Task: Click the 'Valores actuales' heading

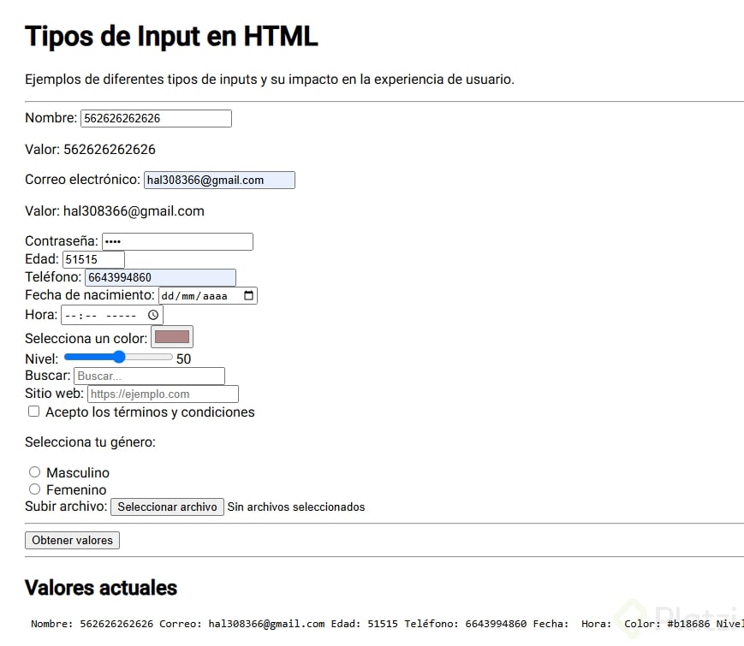Action: coord(101,588)
